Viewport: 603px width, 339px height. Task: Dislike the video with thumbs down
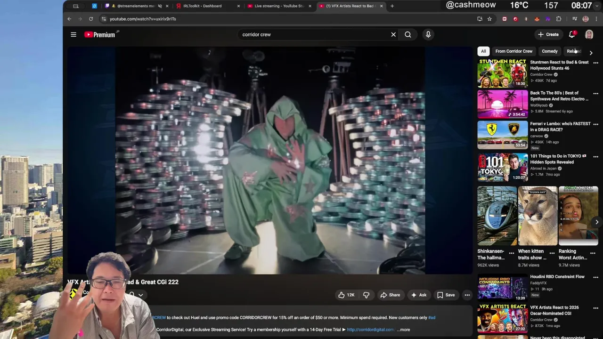click(x=366, y=295)
